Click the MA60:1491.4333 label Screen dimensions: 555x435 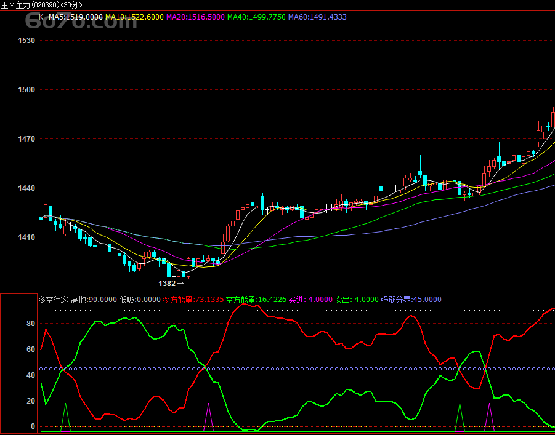[x=317, y=17]
